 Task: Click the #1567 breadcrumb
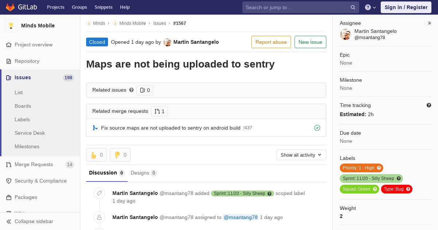point(180,23)
